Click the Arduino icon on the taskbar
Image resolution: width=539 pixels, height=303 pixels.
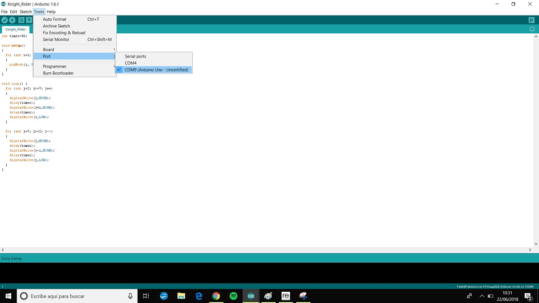click(x=251, y=296)
